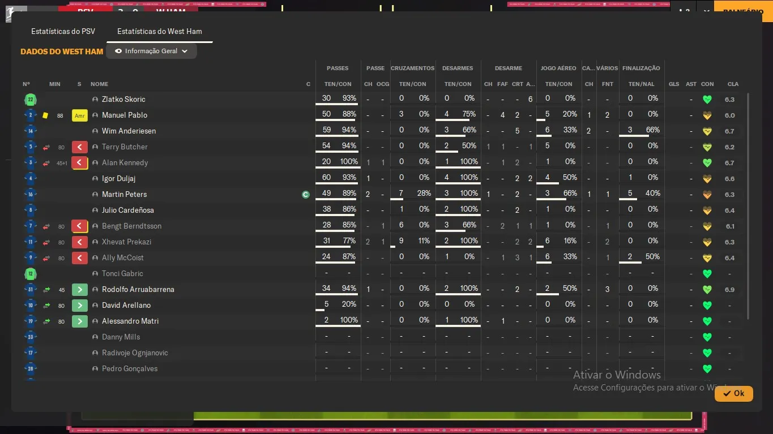Click the FINALIZAÇÃO column group header

(641, 68)
